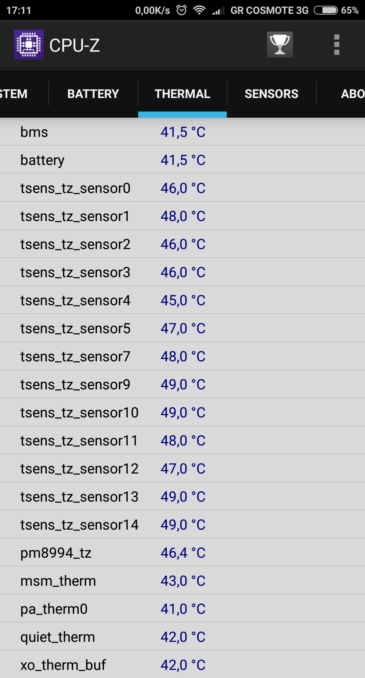
Task: Tap the cellular signal strength icon
Action: pos(218,11)
